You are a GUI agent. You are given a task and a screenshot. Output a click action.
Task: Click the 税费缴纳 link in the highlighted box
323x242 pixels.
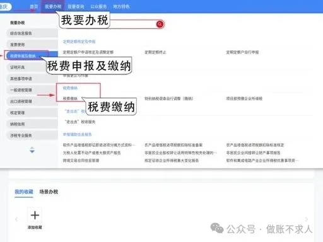point(70,98)
